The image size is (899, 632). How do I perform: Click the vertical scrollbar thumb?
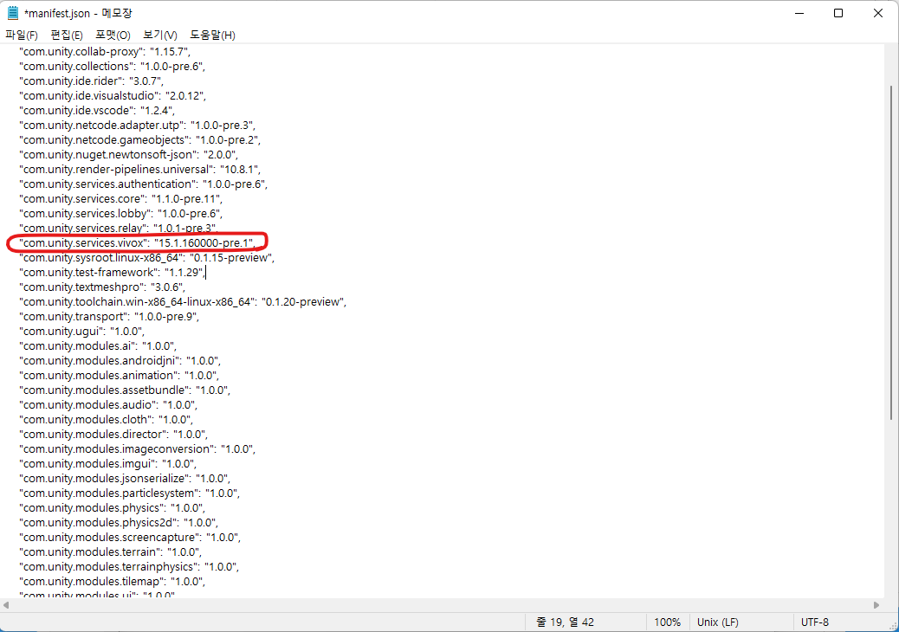(891, 252)
